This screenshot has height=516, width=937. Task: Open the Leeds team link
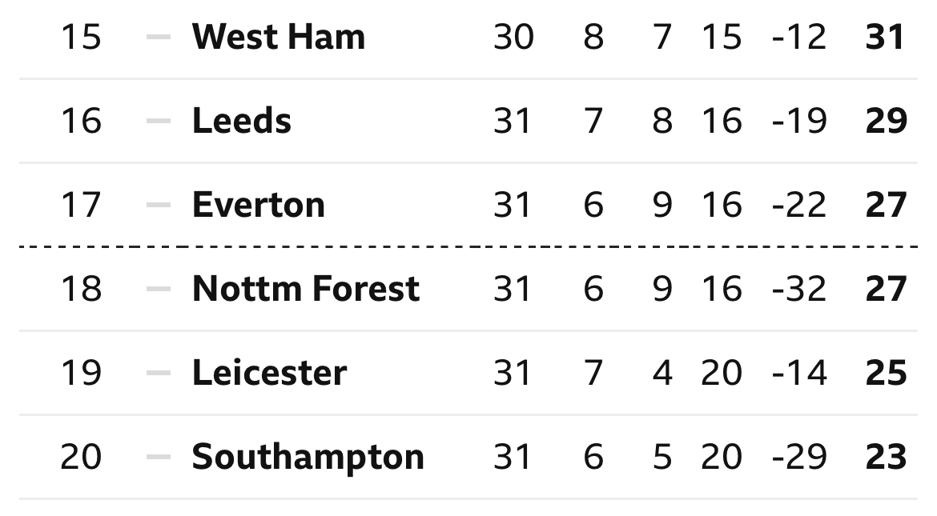pos(241,122)
